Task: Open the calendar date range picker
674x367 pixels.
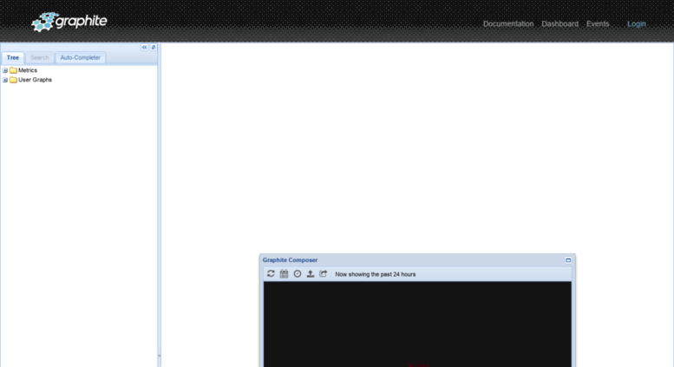Action: click(285, 274)
